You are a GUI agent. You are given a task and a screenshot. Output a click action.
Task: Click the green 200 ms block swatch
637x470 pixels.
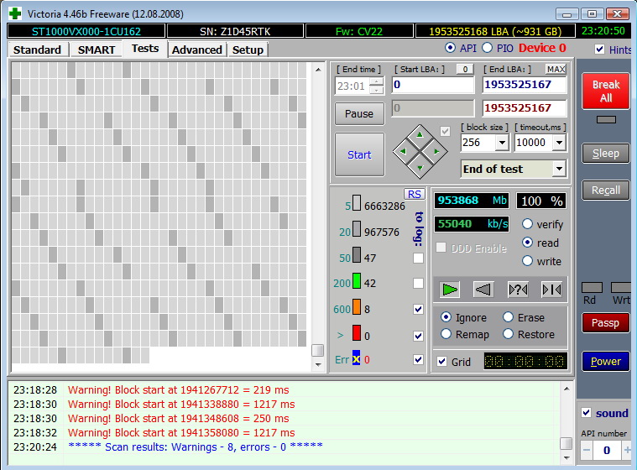tap(357, 280)
